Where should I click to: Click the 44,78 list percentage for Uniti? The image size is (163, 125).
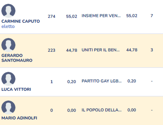click(132, 50)
